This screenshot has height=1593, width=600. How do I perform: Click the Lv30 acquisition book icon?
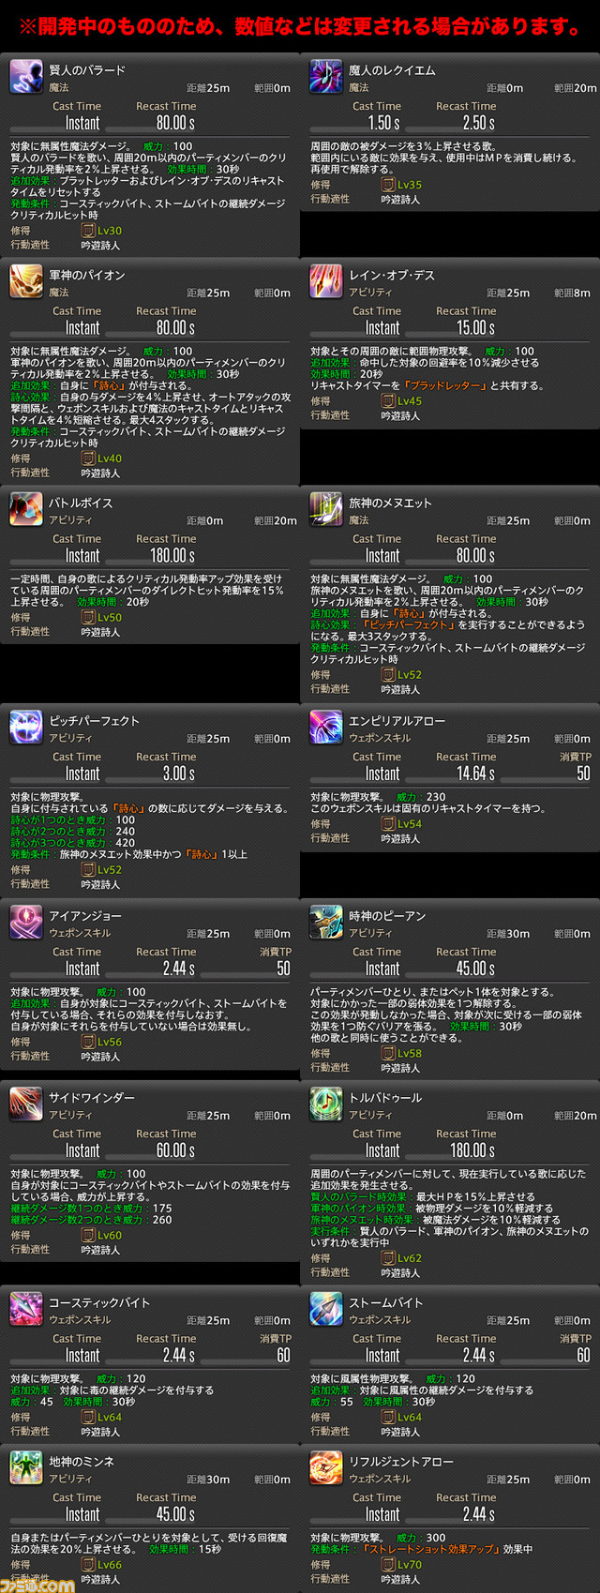88,231
